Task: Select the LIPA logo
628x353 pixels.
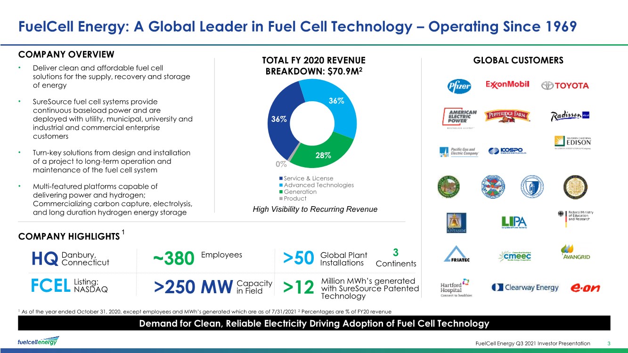Action: point(514,222)
